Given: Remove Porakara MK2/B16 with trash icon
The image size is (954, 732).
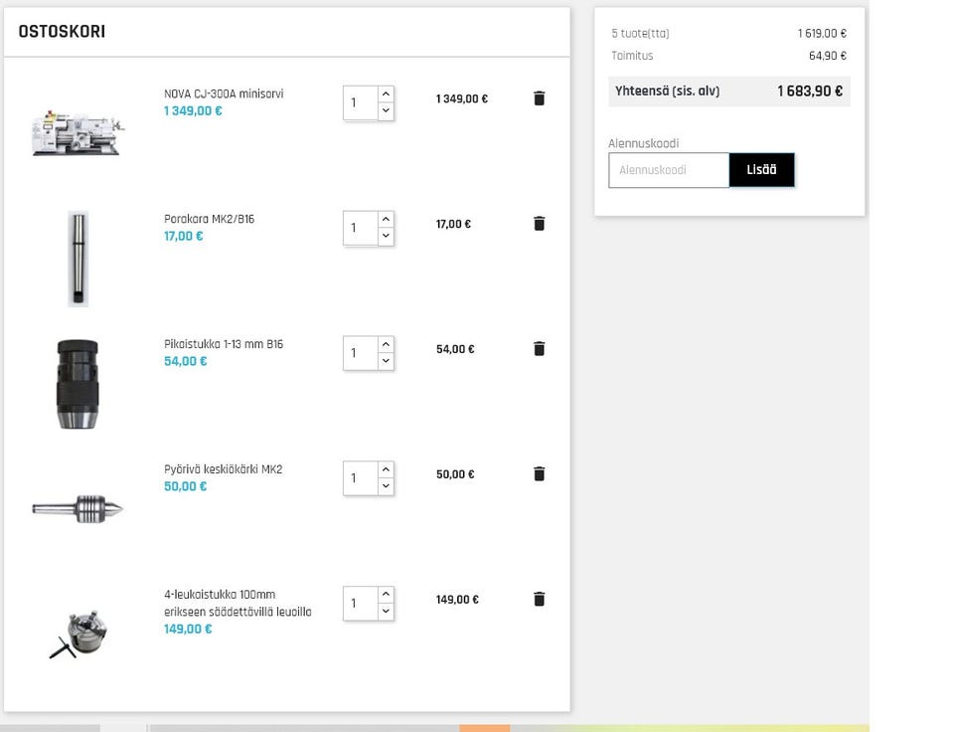Looking at the screenshot, I should [x=539, y=224].
